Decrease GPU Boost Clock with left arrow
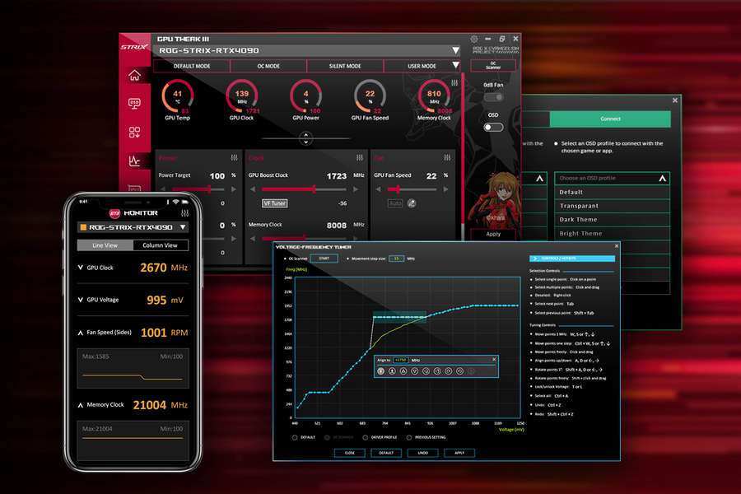The width and height of the screenshot is (741, 494). click(253, 189)
